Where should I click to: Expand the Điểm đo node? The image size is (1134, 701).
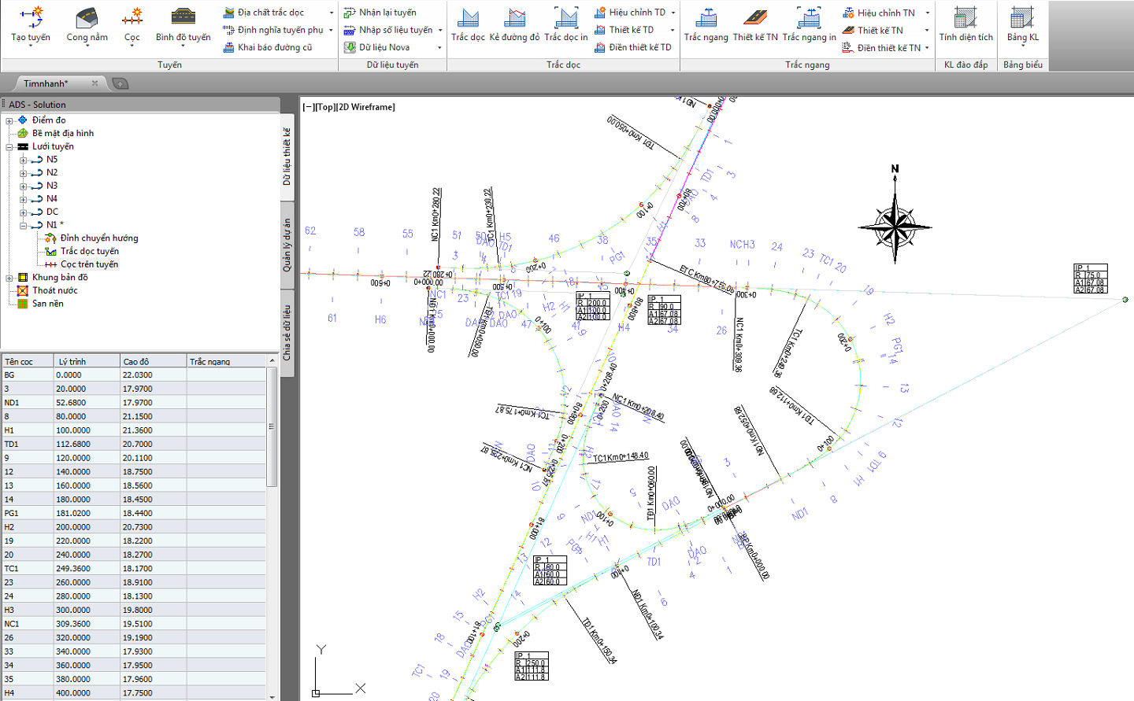click(9, 120)
